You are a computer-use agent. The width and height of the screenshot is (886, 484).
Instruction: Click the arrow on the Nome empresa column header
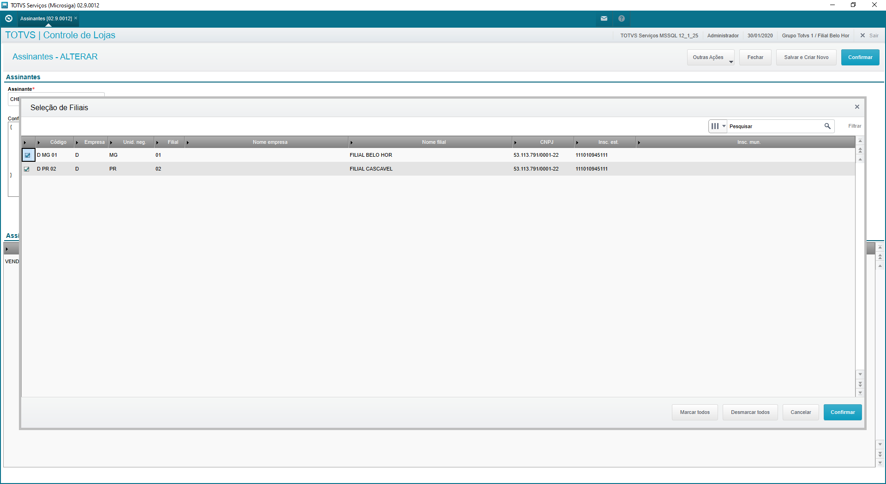tap(188, 142)
